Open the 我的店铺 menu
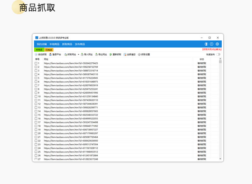This screenshot has width=252, height=184. point(42,44)
